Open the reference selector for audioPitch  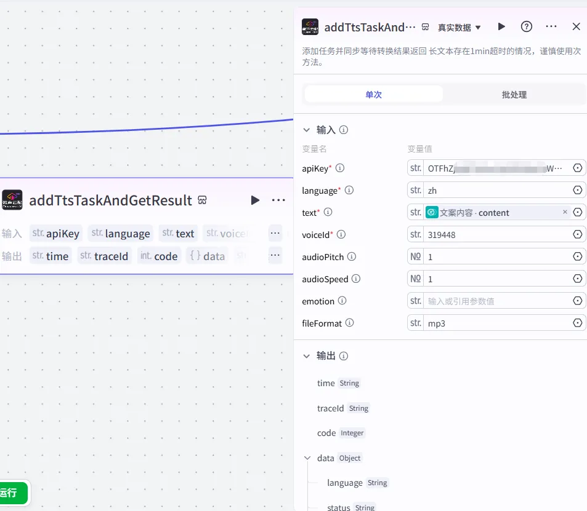coord(578,256)
